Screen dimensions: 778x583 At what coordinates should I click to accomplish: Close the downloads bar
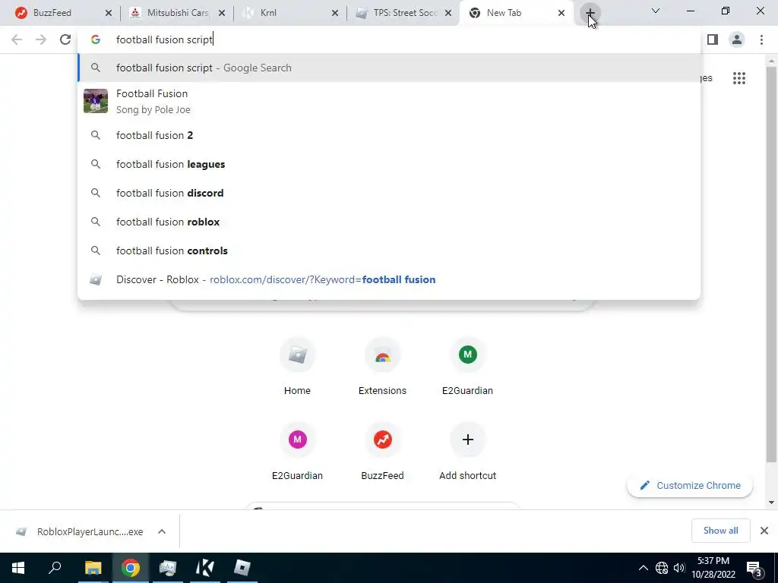click(x=764, y=531)
